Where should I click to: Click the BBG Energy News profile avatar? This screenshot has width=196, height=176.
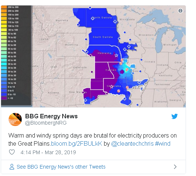point(15,119)
